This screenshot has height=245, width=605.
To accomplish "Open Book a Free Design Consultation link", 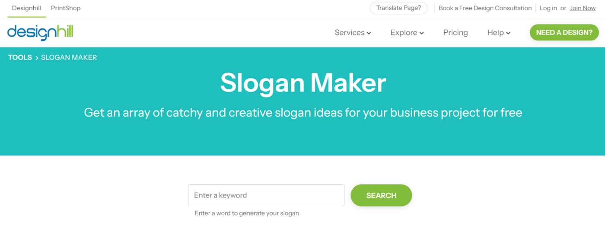I will (485, 8).
